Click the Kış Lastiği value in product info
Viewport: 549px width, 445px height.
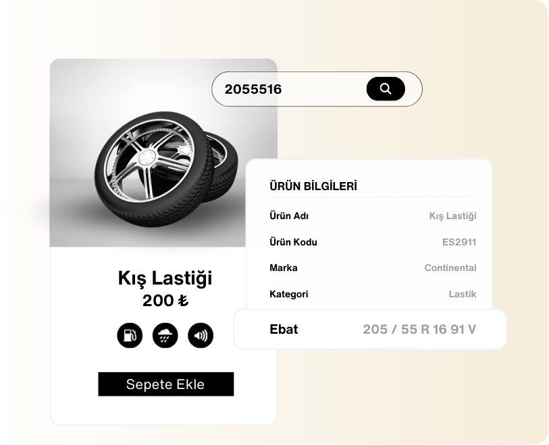click(x=452, y=216)
